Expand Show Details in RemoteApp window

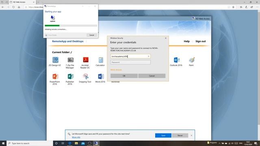(x=51, y=35)
